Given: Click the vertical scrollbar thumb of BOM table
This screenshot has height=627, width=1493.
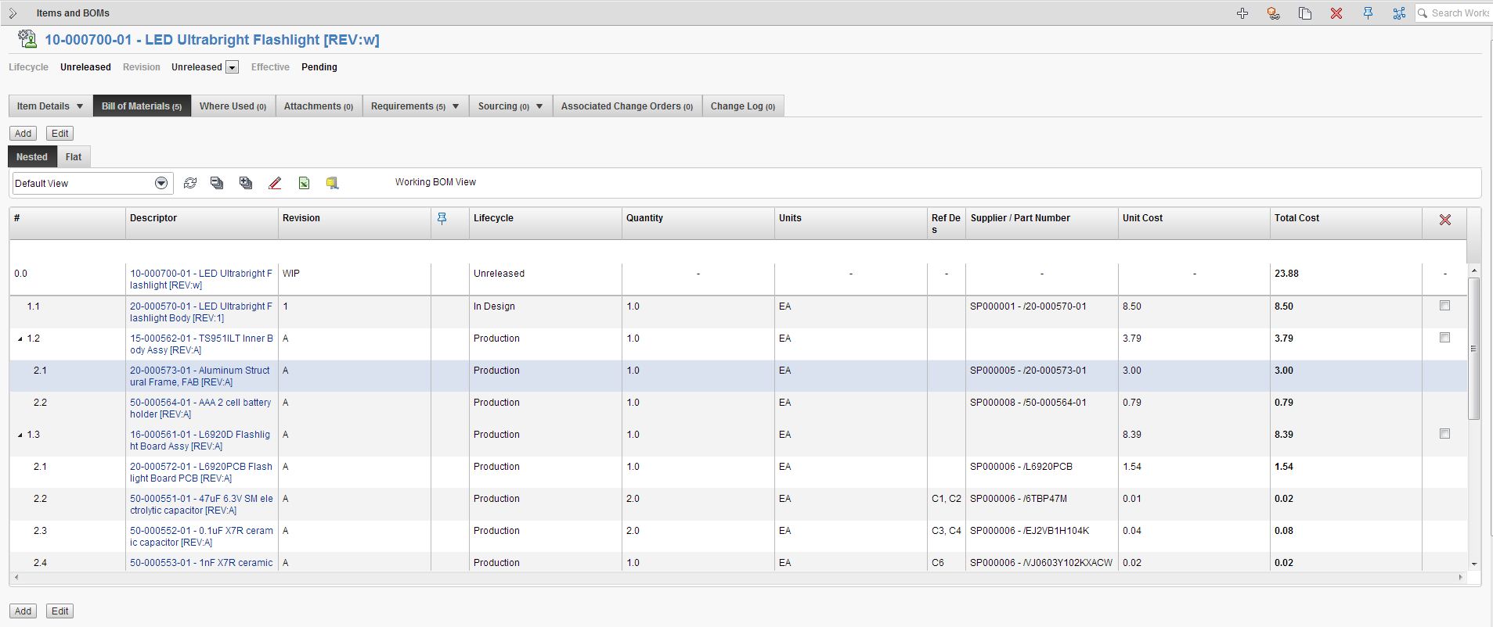Looking at the screenshot, I should point(1473,348).
